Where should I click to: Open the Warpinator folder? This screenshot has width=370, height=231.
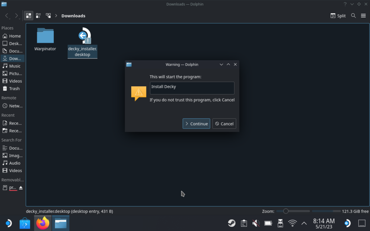pos(45,36)
